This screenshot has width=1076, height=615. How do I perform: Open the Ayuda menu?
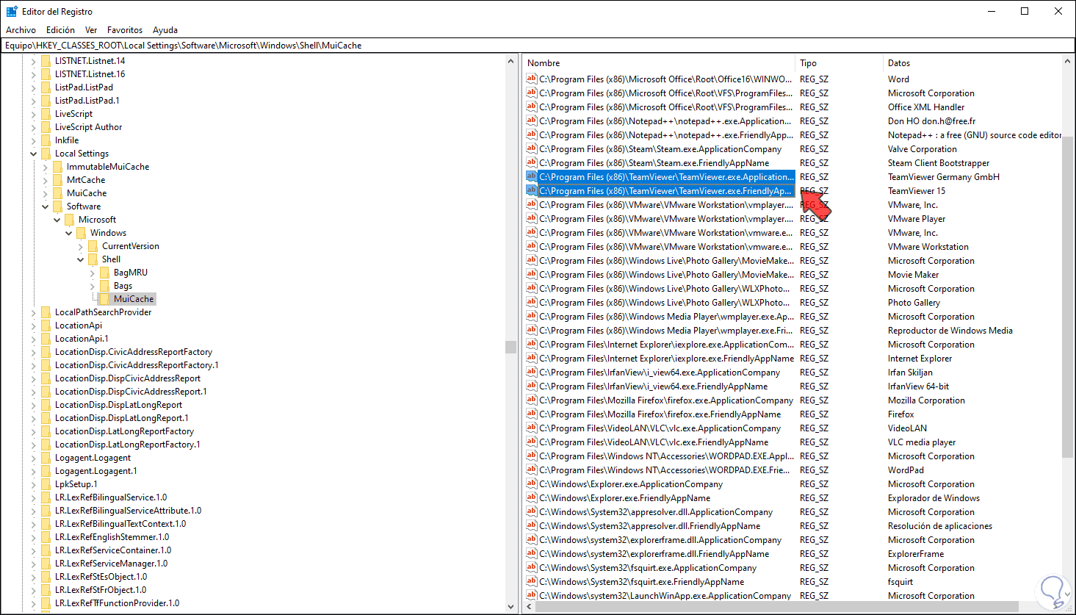coord(165,30)
